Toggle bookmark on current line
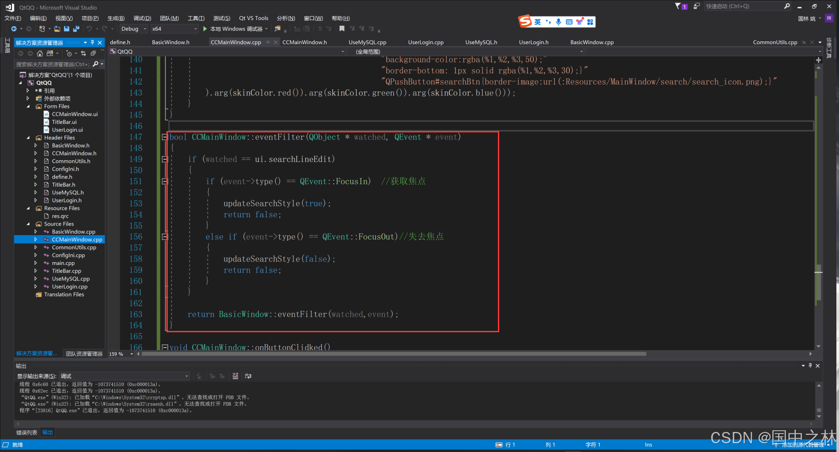Image resolution: width=839 pixels, height=452 pixels. (x=342, y=29)
